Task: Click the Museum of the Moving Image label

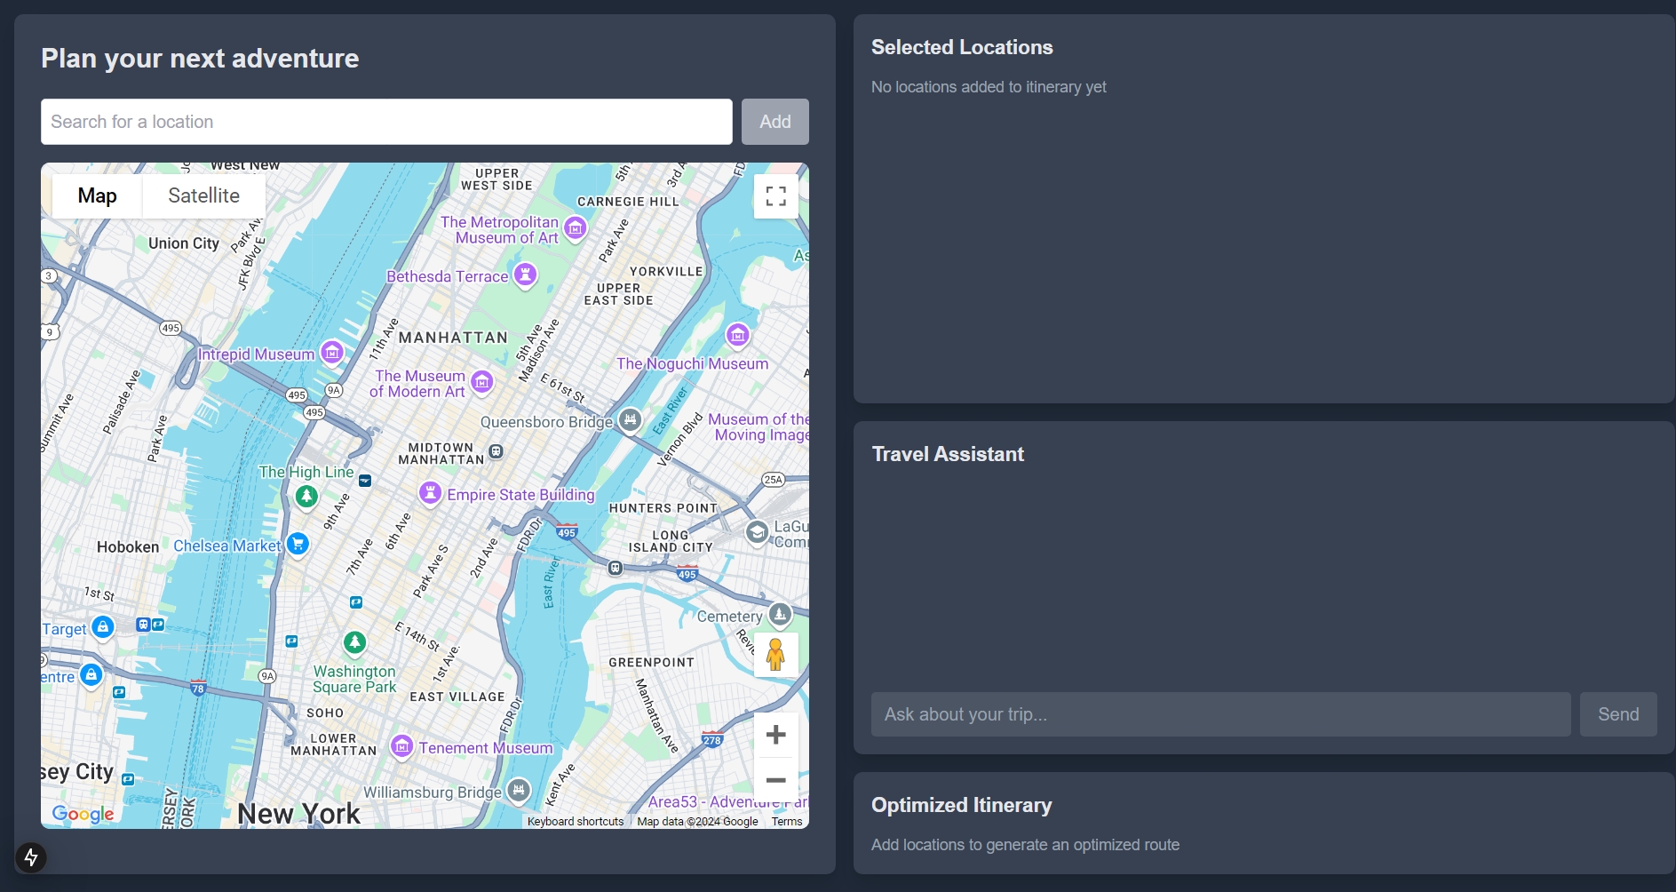Action: [x=759, y=427]
